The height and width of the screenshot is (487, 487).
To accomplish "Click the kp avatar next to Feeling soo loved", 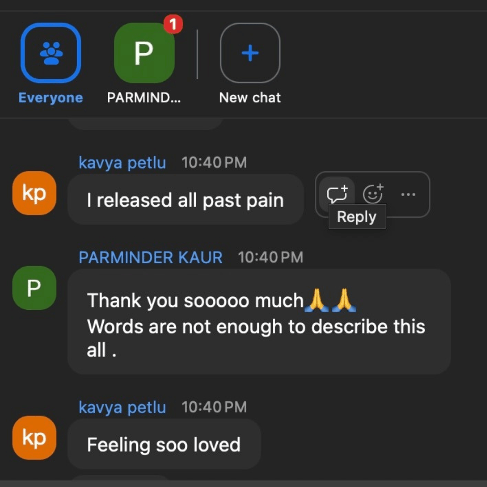I will [x=34, y=437].
